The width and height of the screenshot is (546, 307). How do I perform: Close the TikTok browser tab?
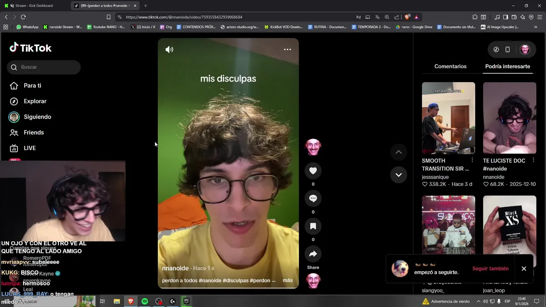[135, 6]
